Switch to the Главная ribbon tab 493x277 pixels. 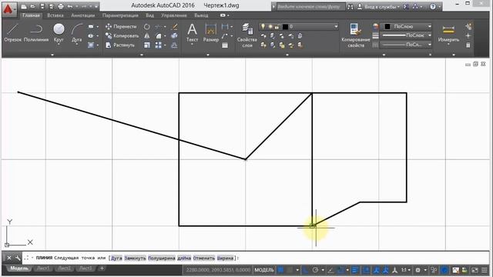point(31,15)
